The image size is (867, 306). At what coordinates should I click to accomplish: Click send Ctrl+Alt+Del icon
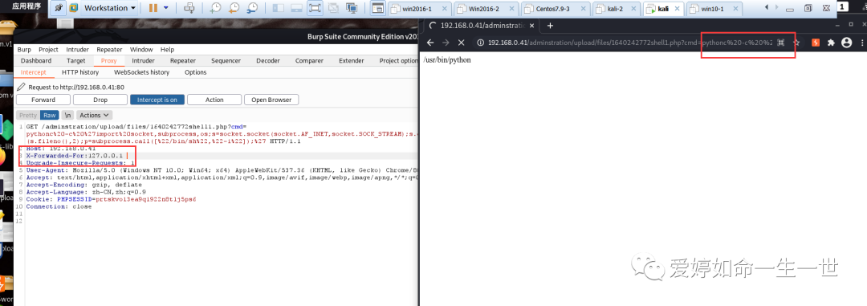point(189,8)
